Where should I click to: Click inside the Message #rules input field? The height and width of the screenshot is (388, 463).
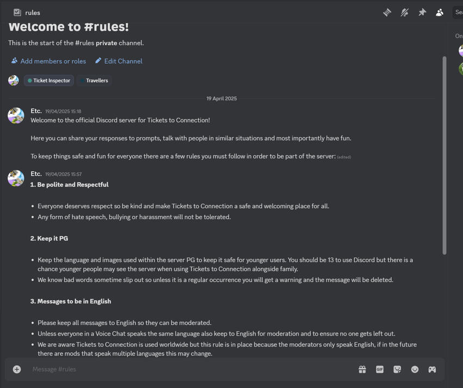point(185,369)
